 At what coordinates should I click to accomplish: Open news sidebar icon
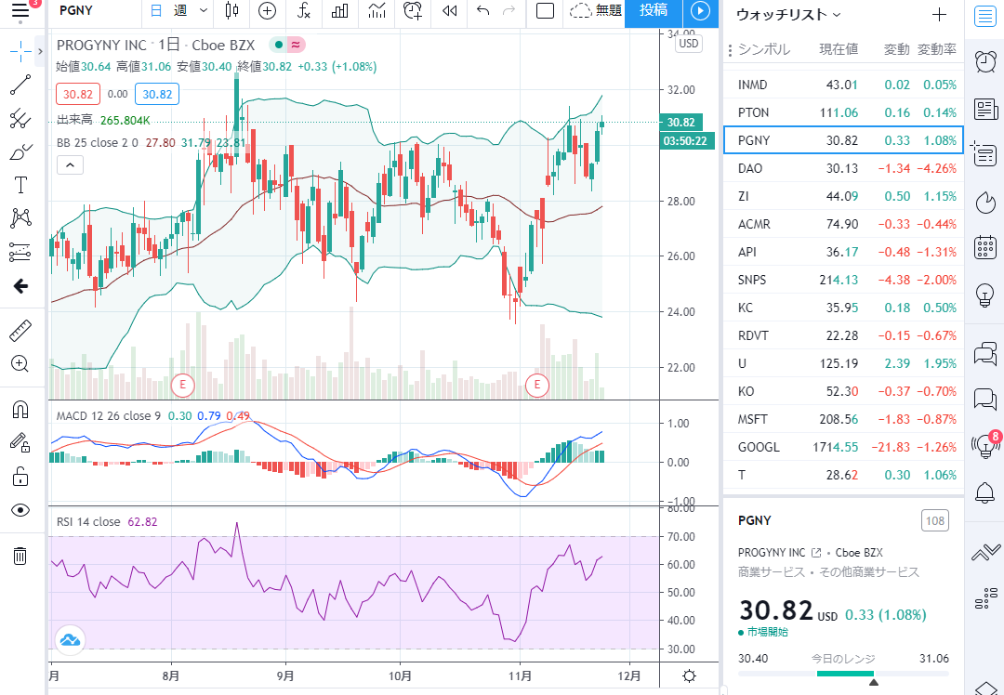click(x=984, y=109)
